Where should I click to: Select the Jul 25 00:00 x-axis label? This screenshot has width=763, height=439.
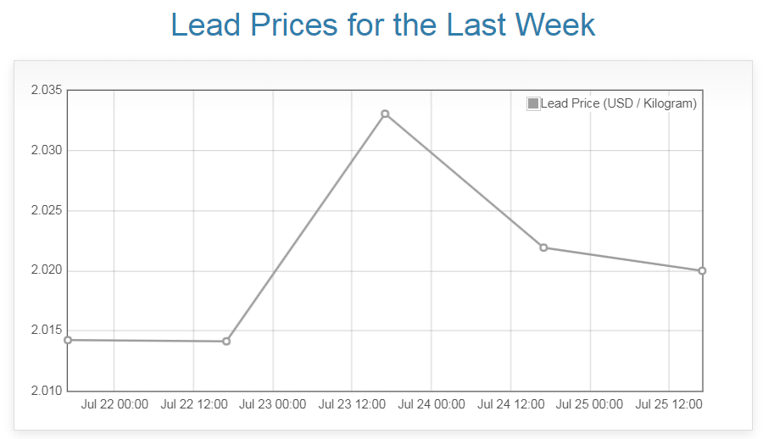(x=590, y=404)
